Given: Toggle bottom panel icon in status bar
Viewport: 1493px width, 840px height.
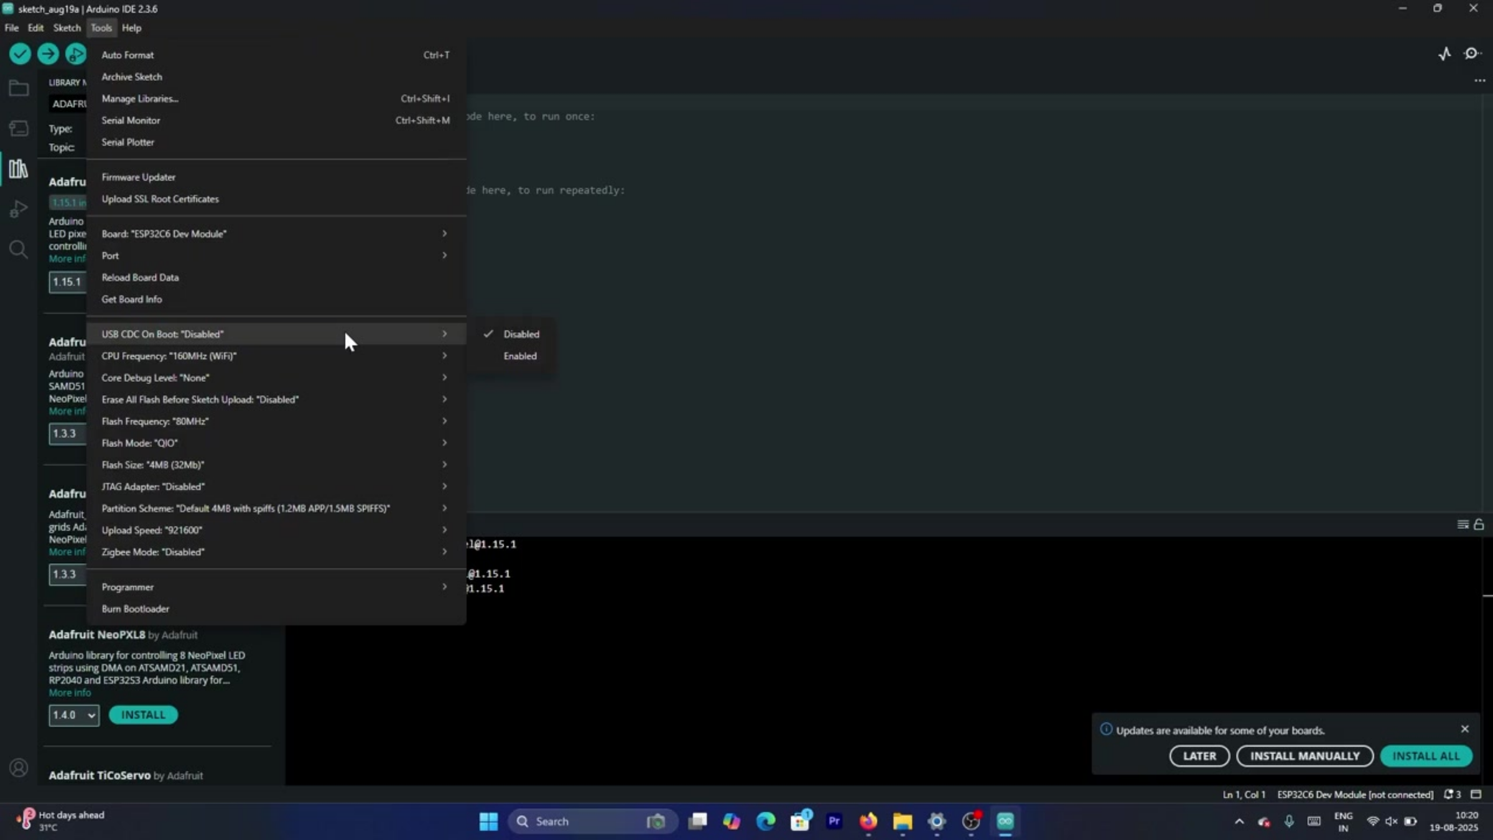Looking at the screenshot, I should [x=1476, y=795].
